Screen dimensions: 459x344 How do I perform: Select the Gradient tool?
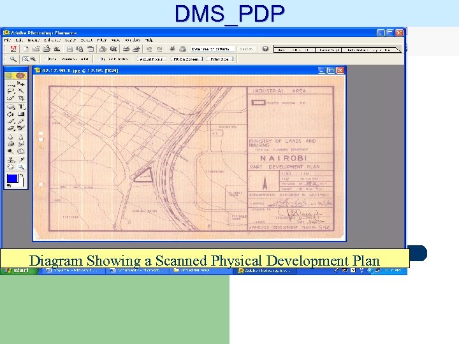point(21,114)
